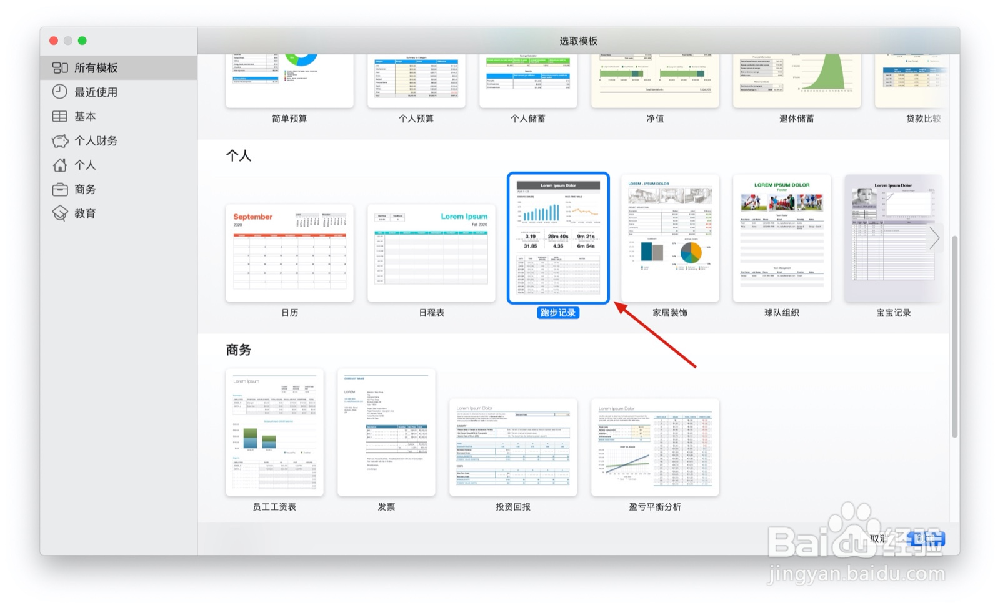Switch to the 个人财务 category
The image size is (1000, 608).
coord(119,140)
